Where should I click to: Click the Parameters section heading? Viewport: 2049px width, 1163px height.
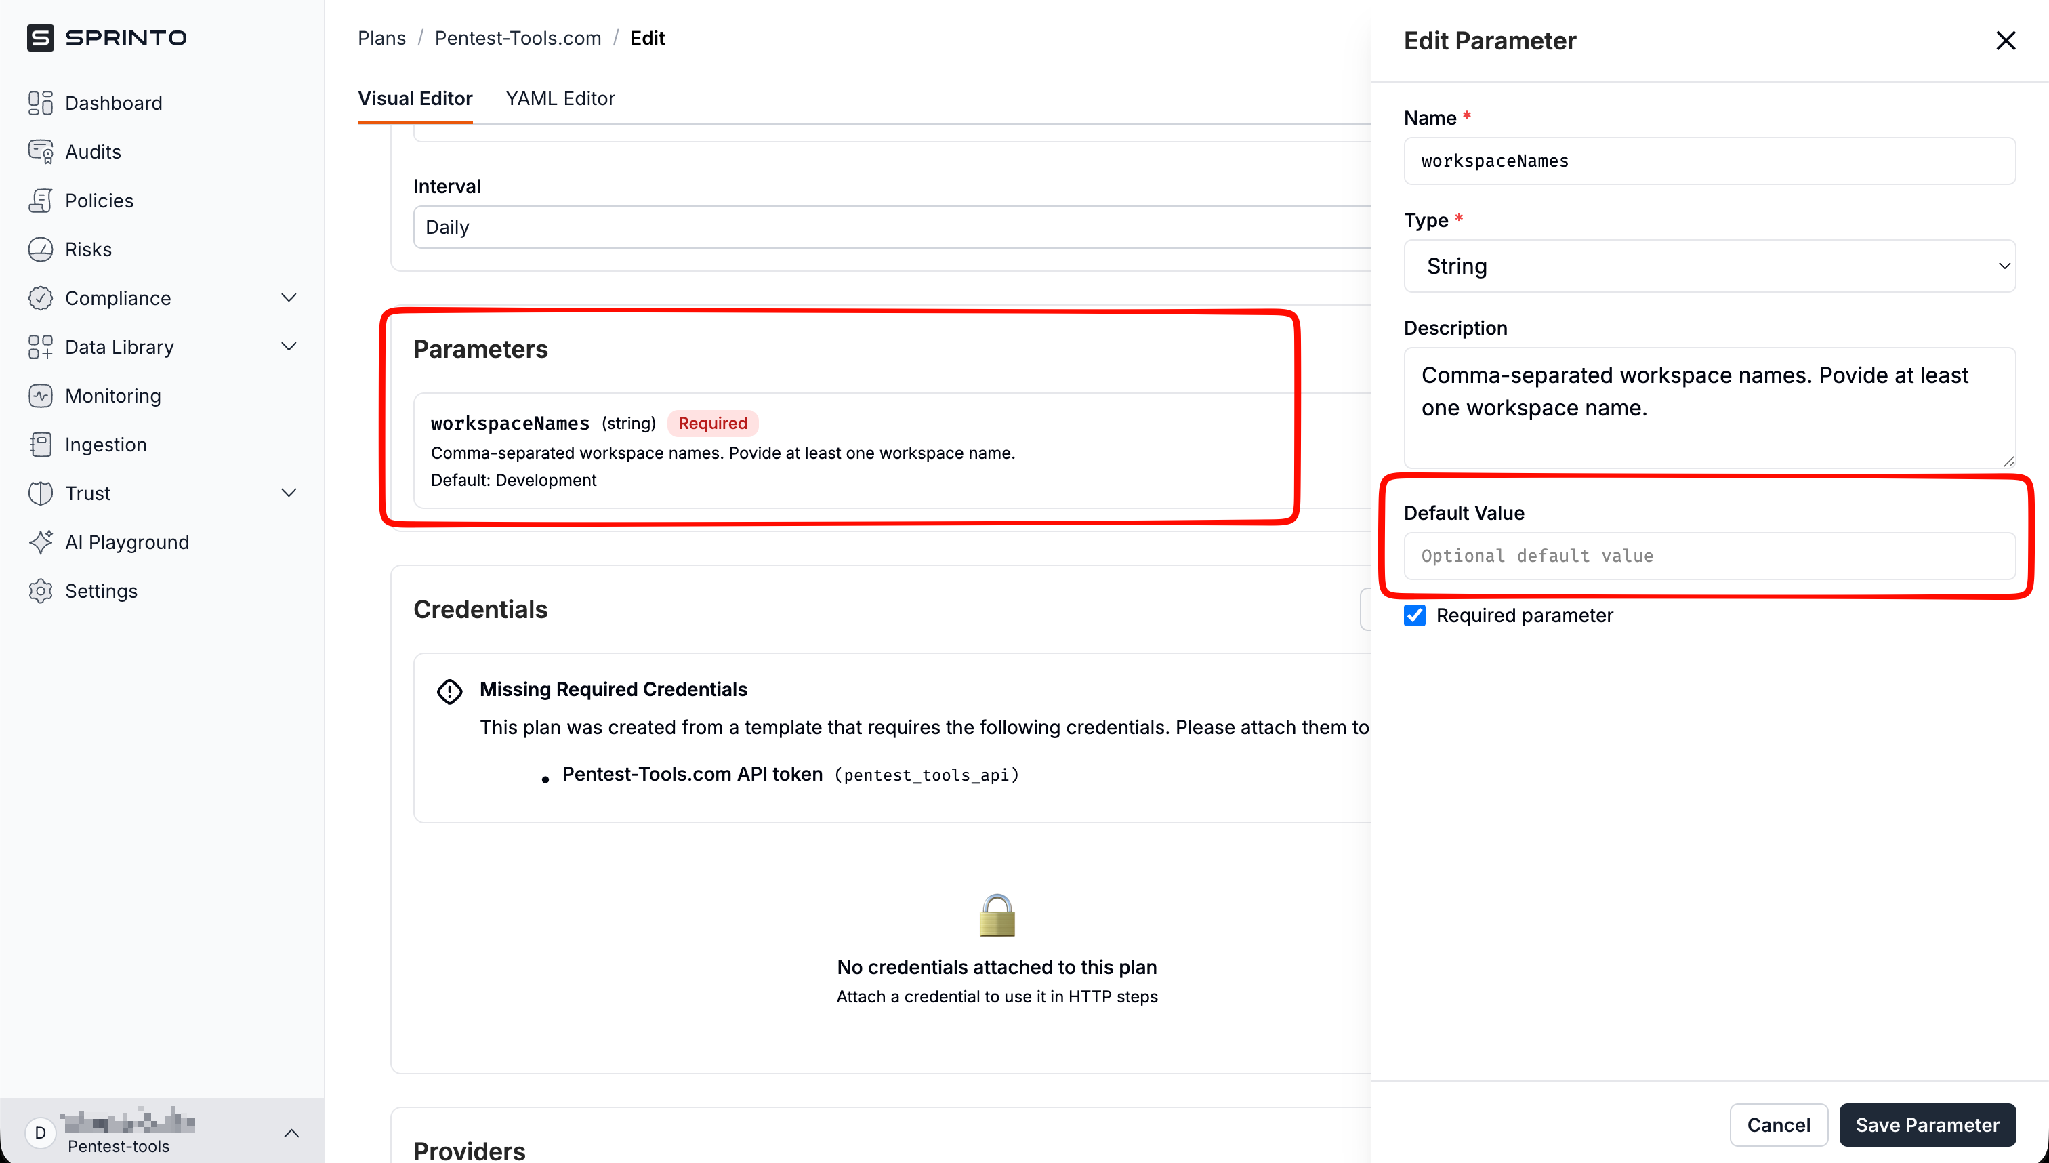[x=480, y=349]
